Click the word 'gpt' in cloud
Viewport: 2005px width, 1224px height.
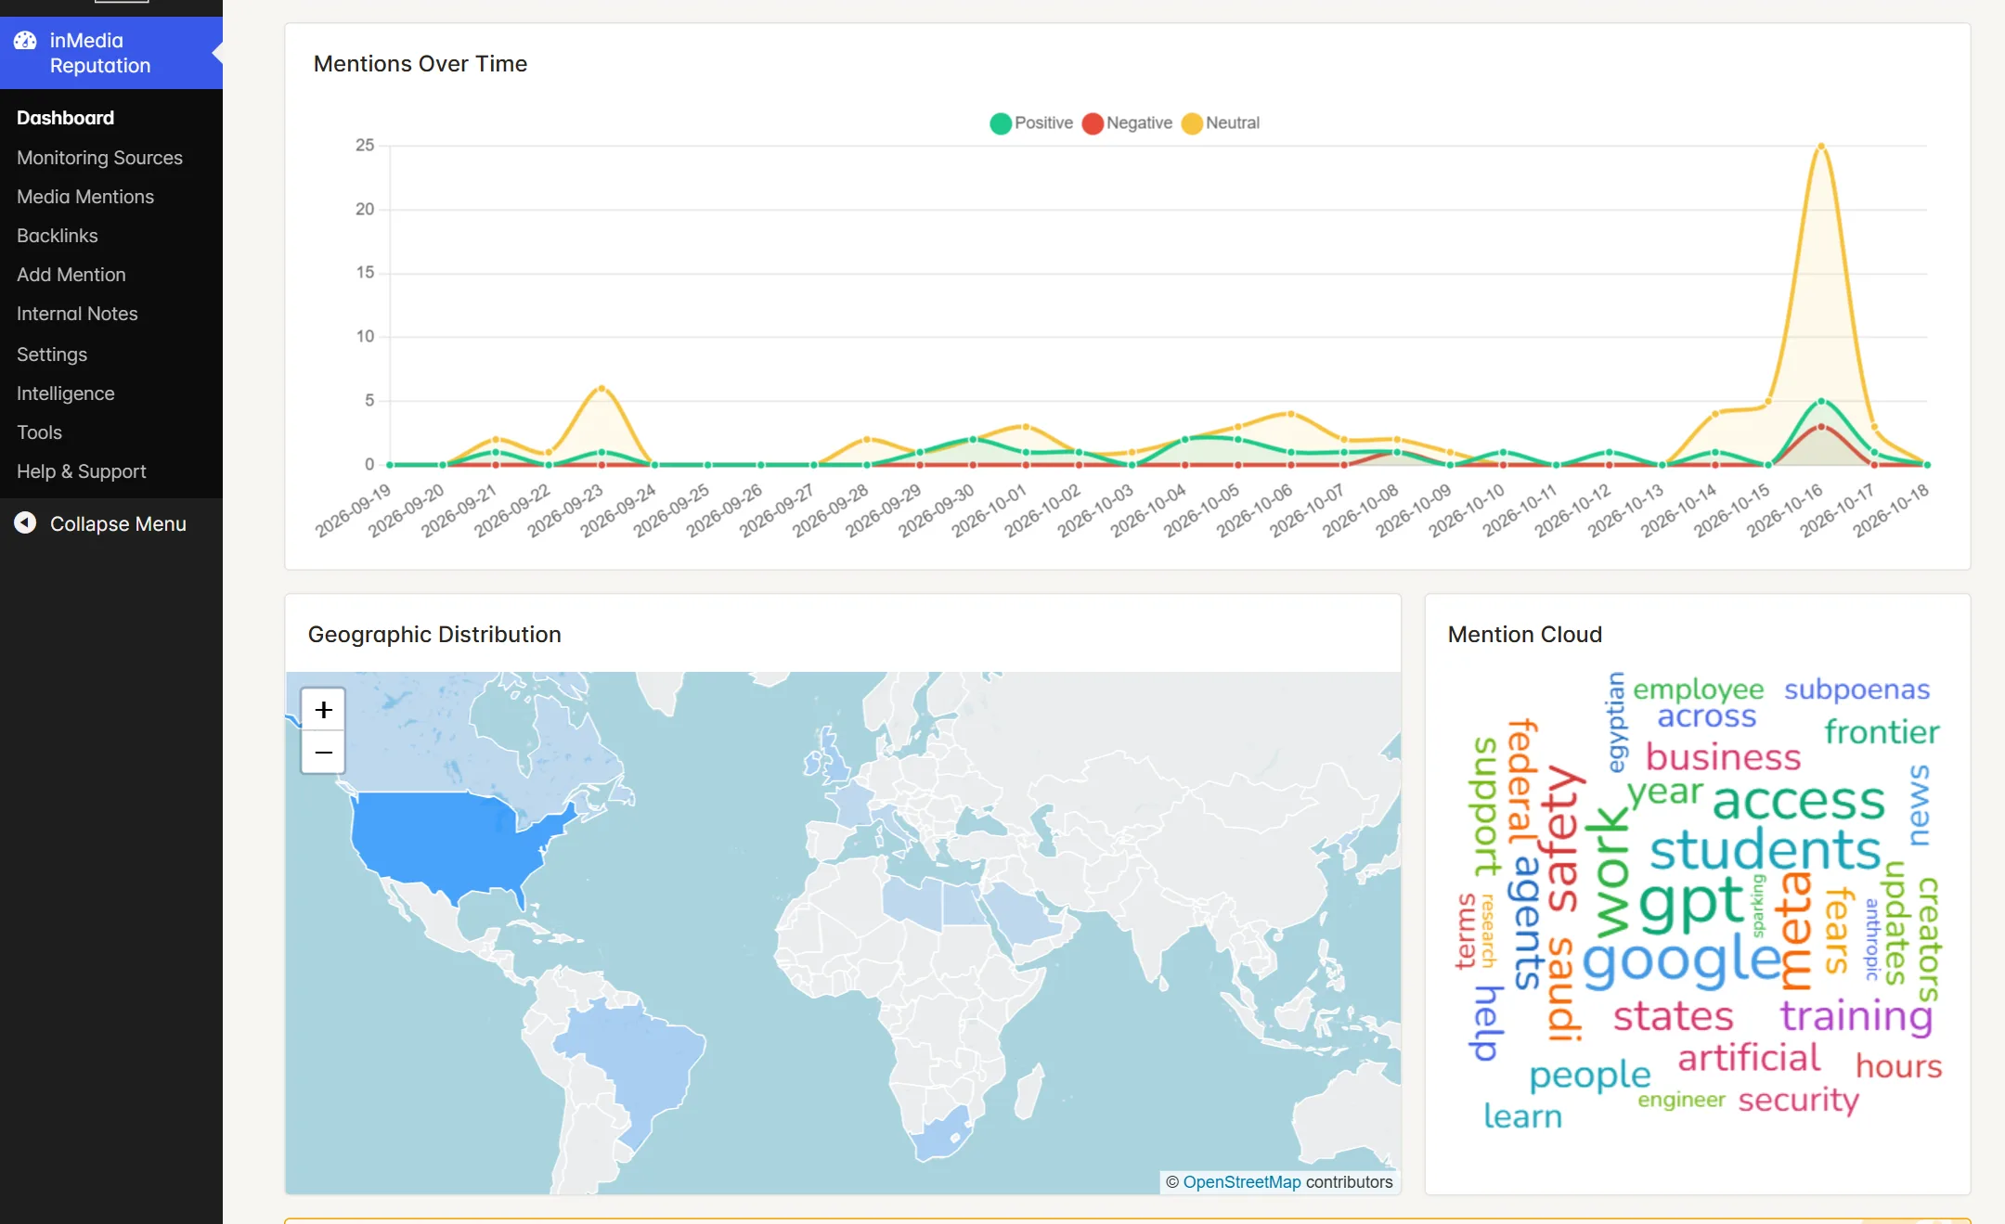pos(1692,902)
